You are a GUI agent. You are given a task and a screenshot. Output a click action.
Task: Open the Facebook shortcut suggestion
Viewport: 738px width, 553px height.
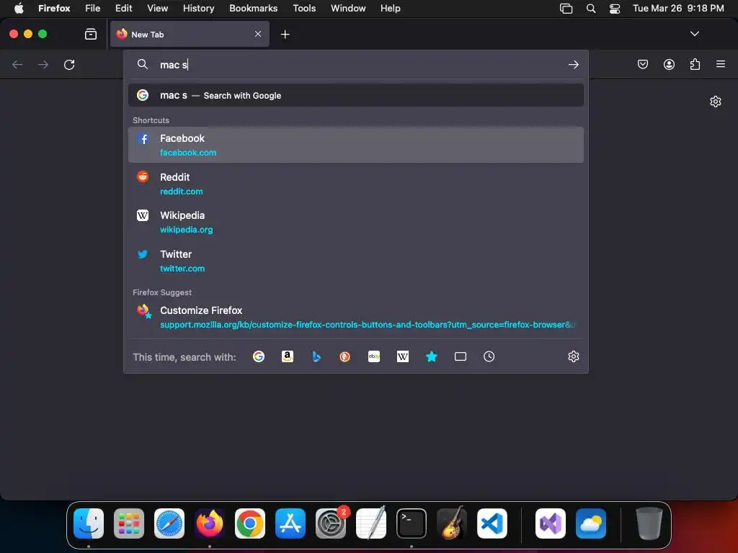(356, 145)
